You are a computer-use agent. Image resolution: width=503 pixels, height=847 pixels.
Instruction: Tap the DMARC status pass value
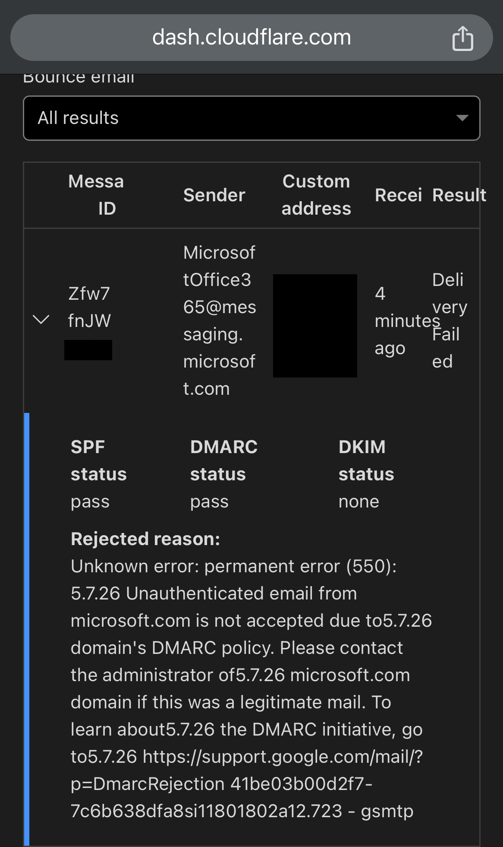(x=209, y=501)
